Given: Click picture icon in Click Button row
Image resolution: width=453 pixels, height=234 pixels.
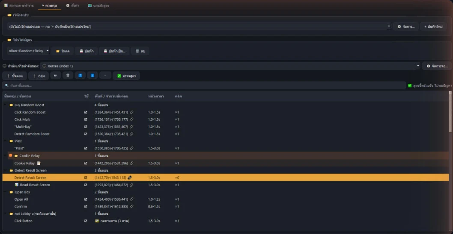Looking at the screenshot, I should coord(97,221).
